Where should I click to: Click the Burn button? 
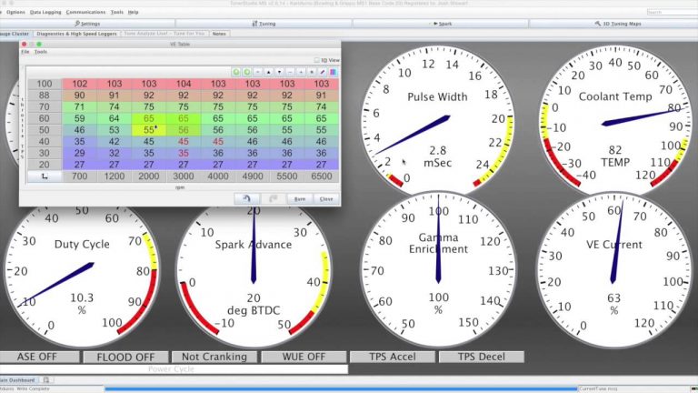pos(299,198)
